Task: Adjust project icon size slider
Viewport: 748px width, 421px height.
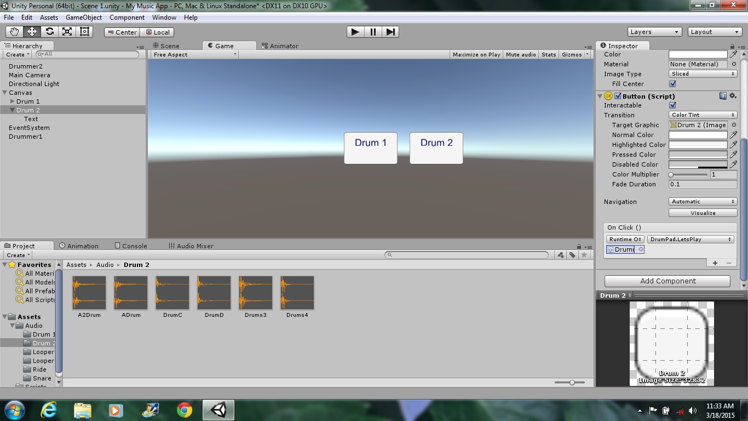Action: (569, 383)
